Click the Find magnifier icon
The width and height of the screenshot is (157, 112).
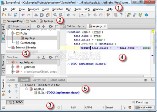pyautogui.click(x=55, y=15)
